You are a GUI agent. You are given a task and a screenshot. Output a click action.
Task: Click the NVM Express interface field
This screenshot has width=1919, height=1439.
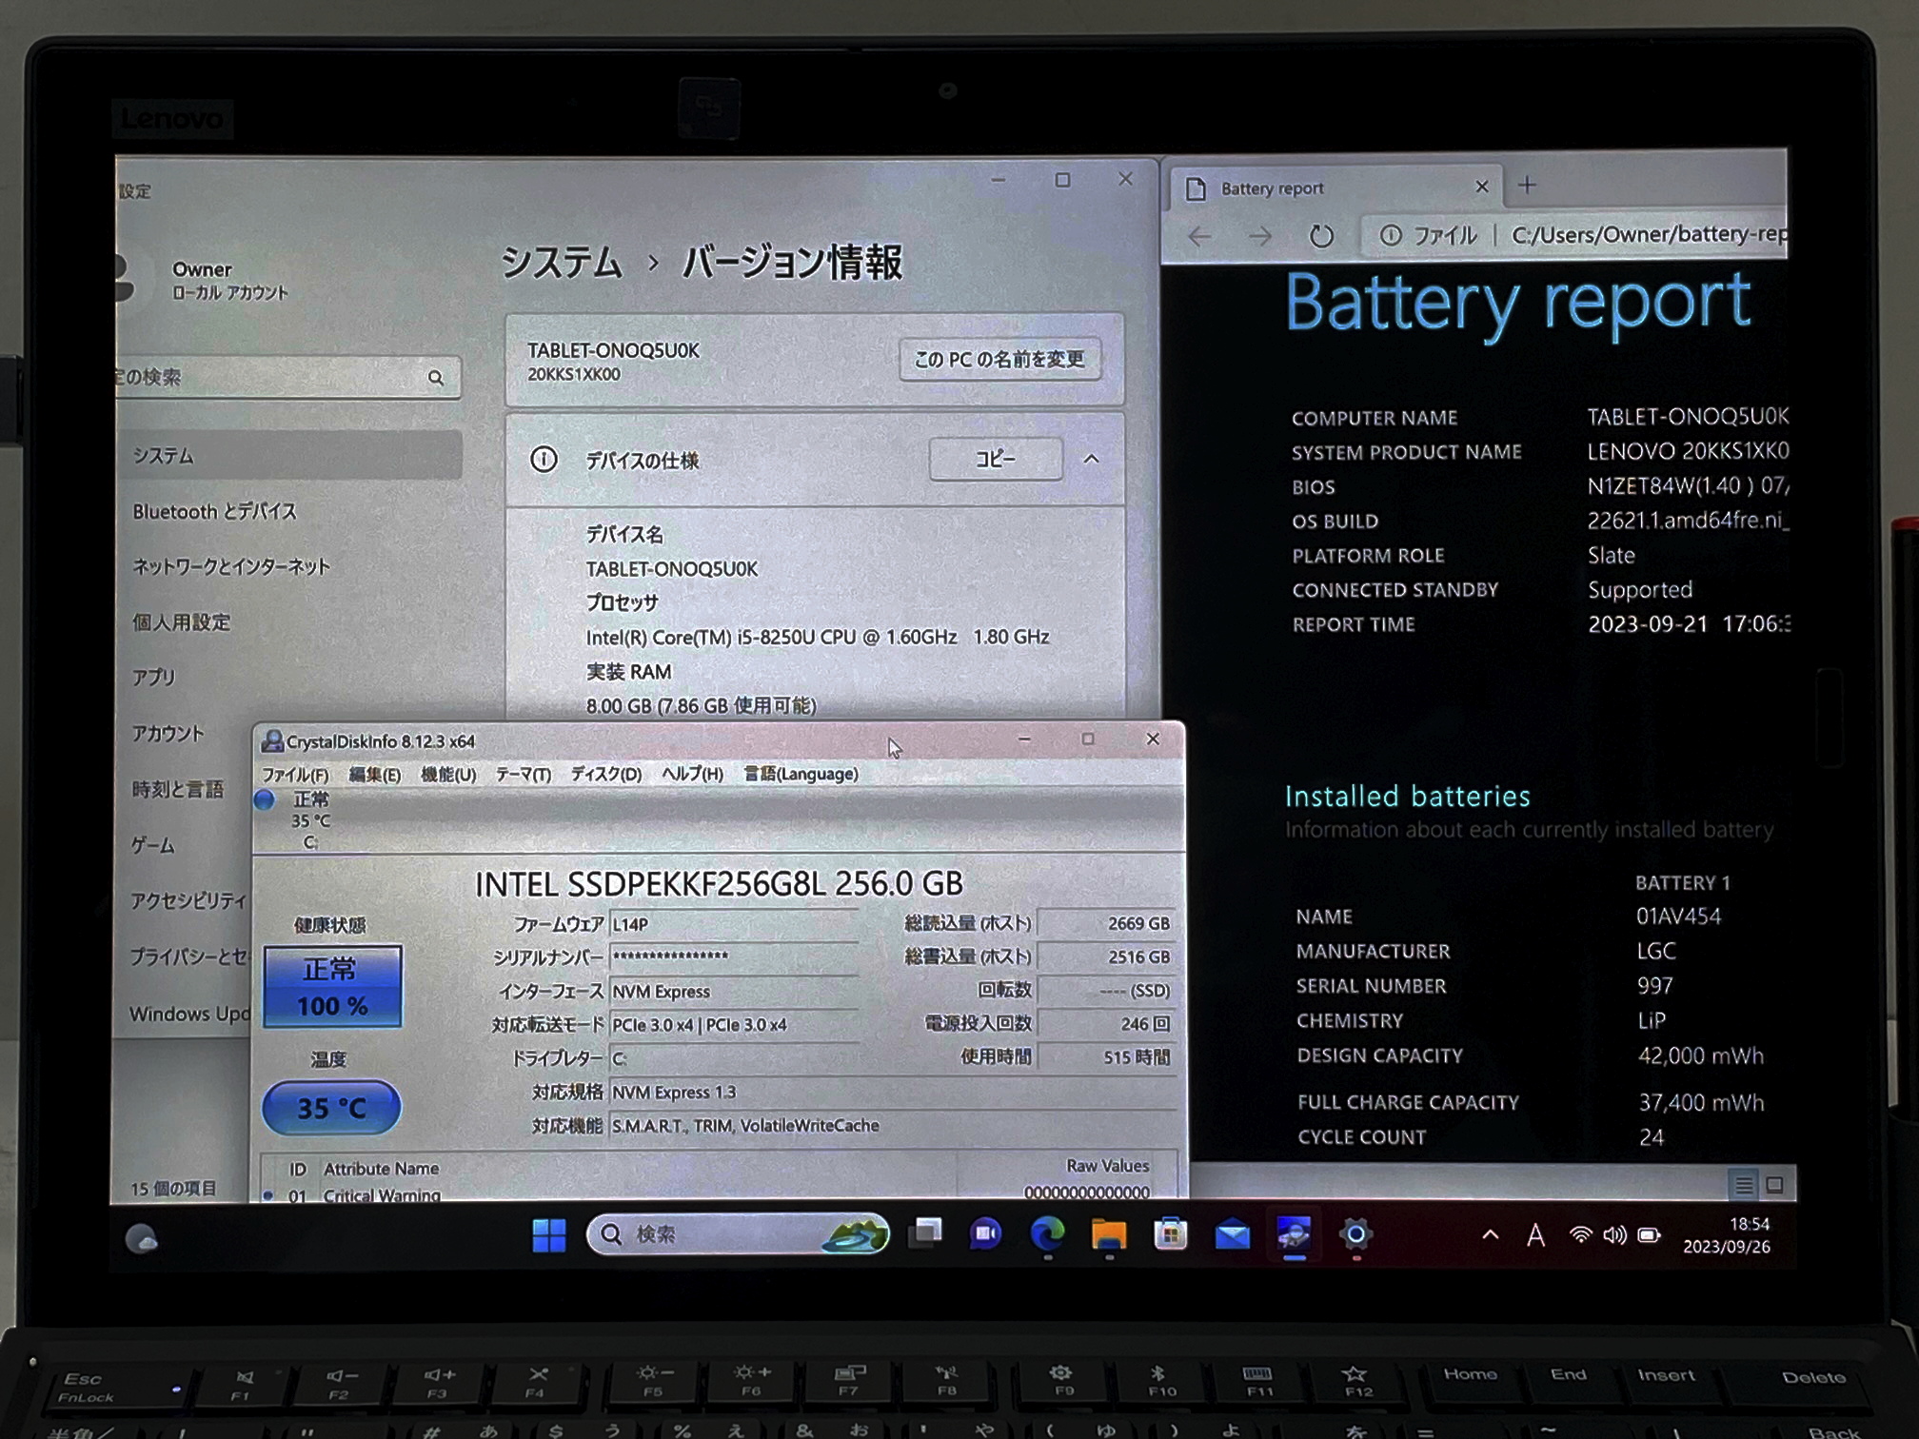pyautogui.click(x=734, y=992)
